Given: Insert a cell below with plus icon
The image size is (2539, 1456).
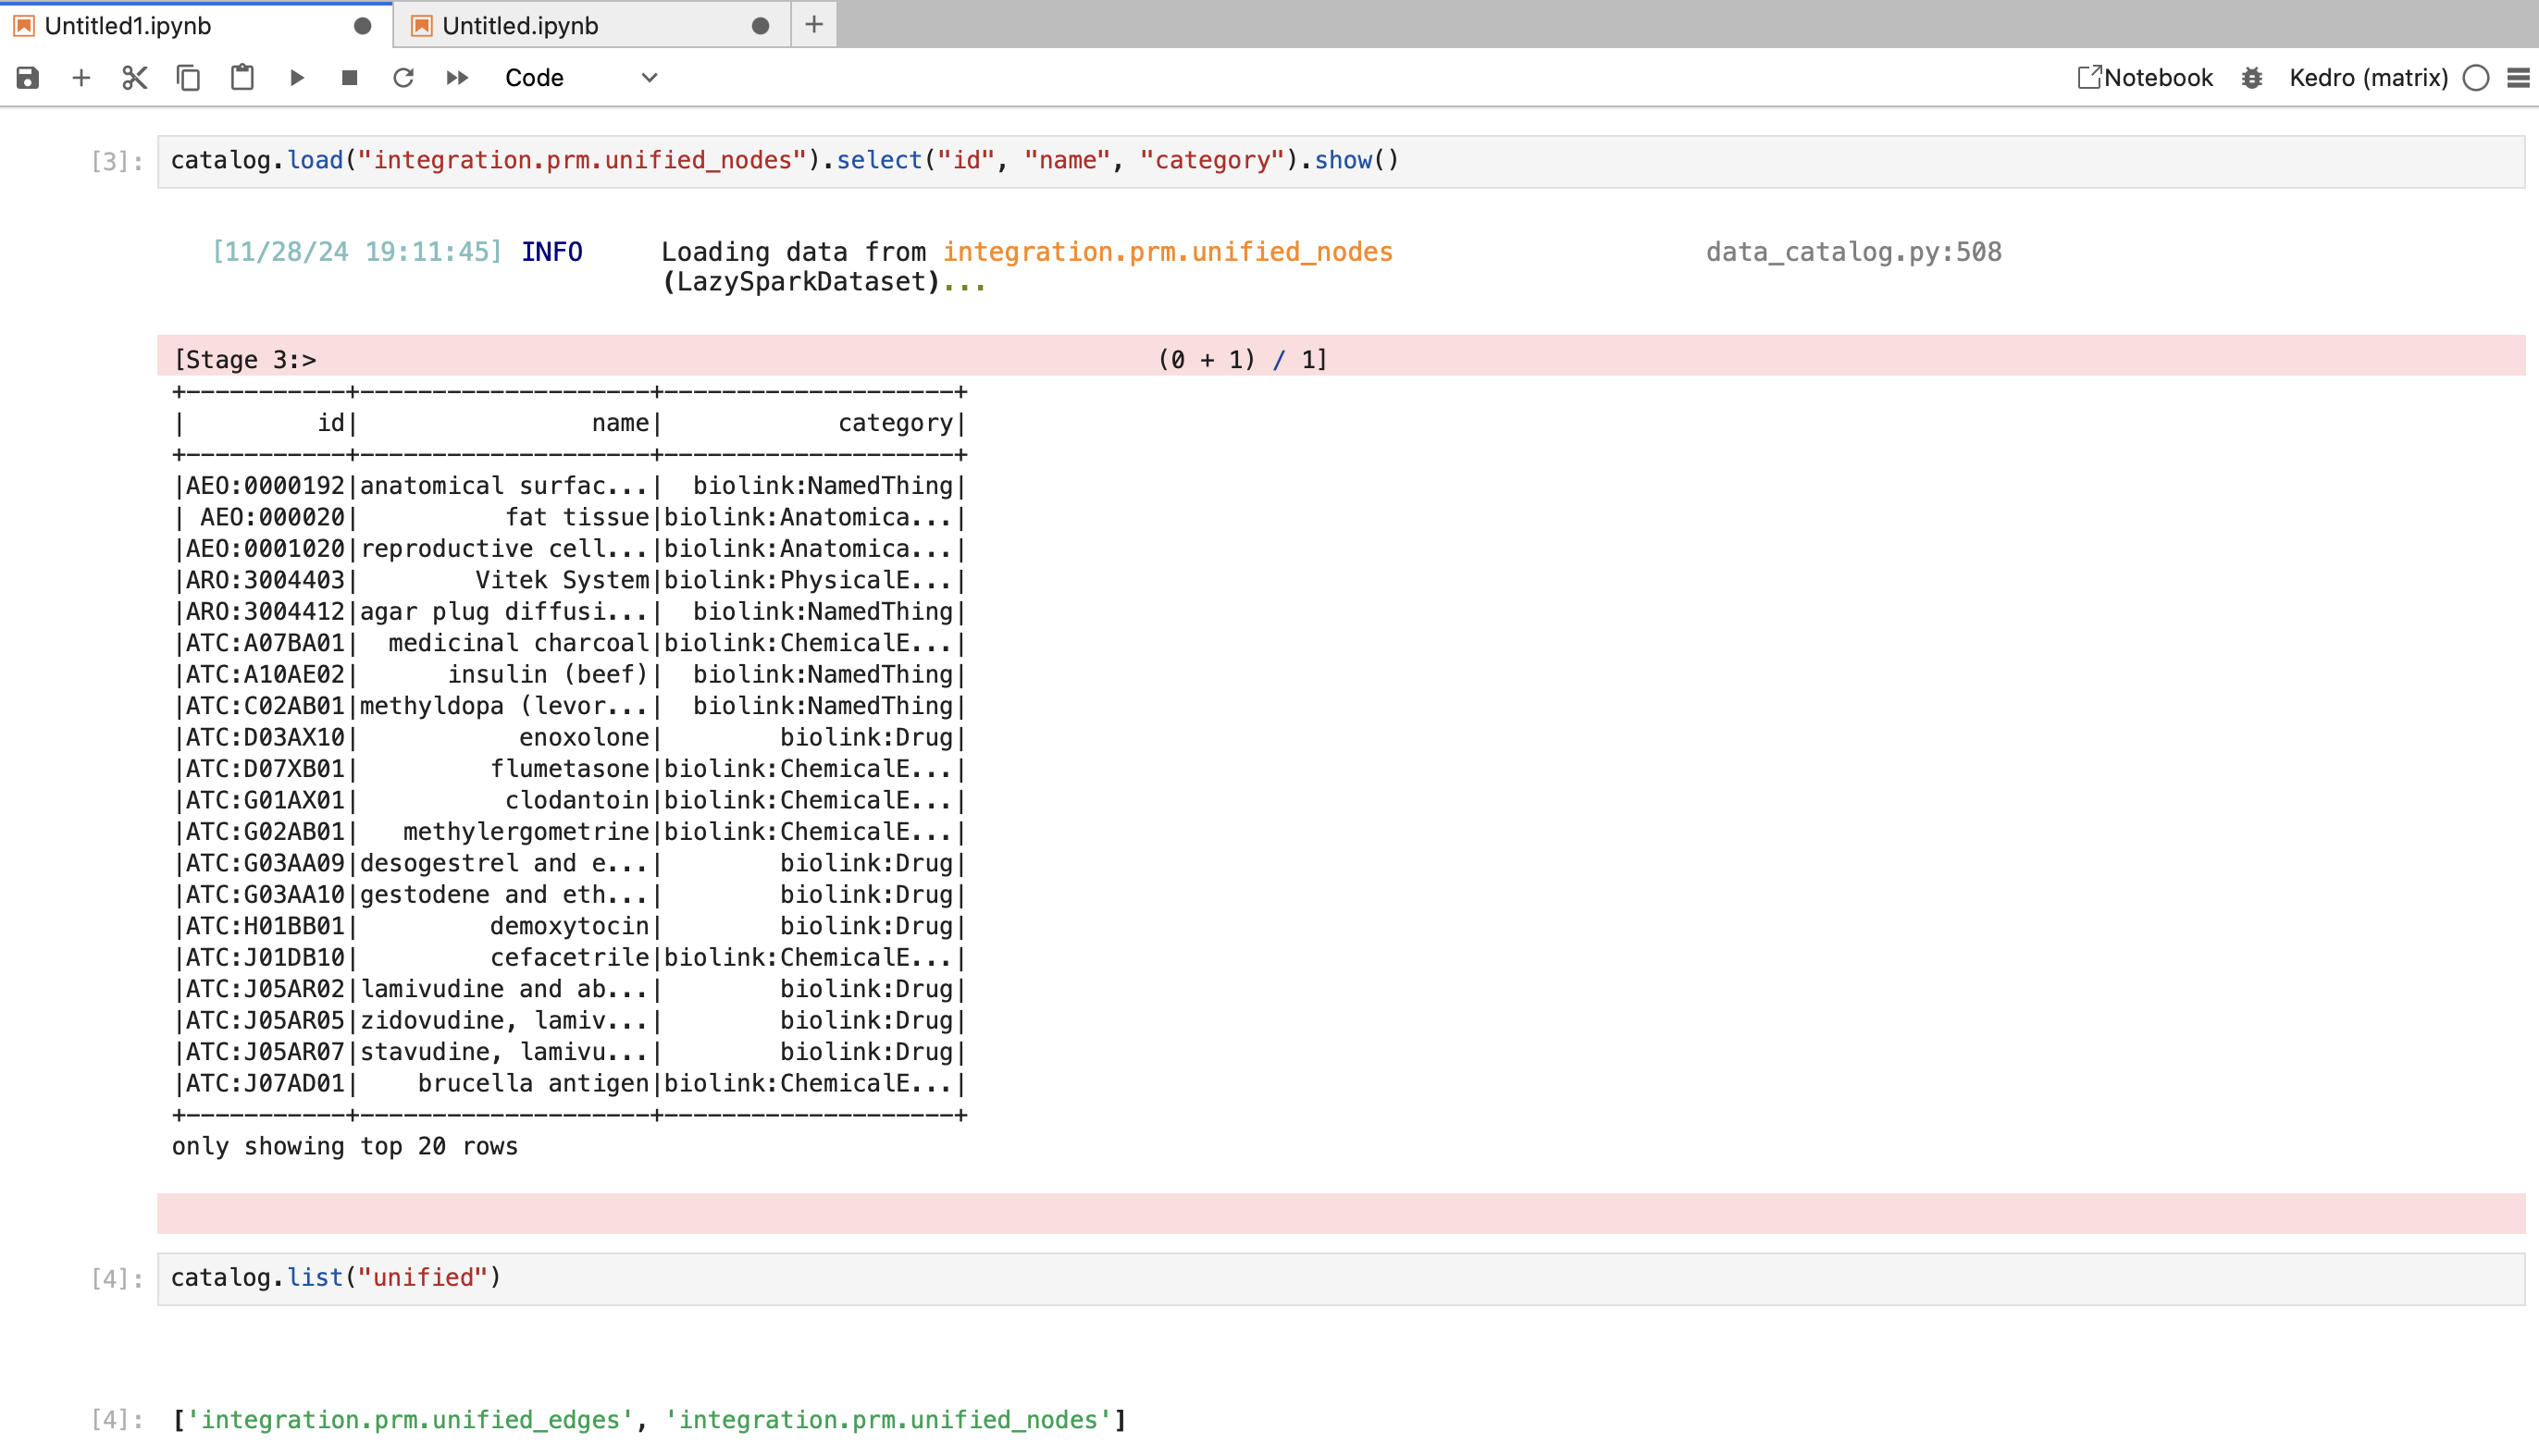Looking at the screenshot, I should pyautogui.click(x=81, y=78).
